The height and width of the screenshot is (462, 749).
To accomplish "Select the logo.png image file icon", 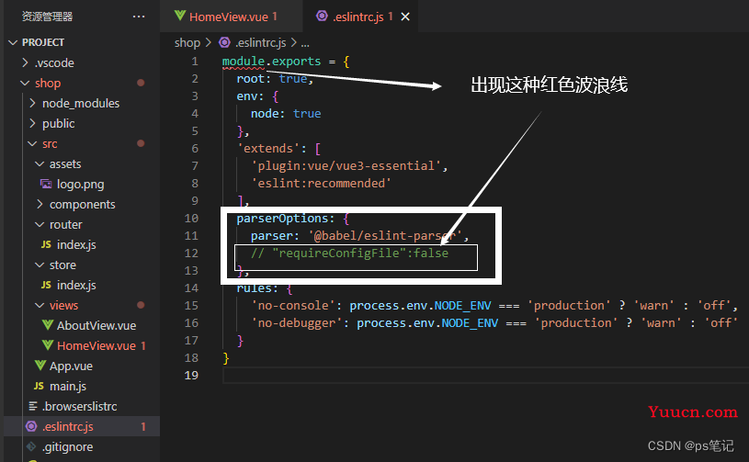I will (46, 184).
